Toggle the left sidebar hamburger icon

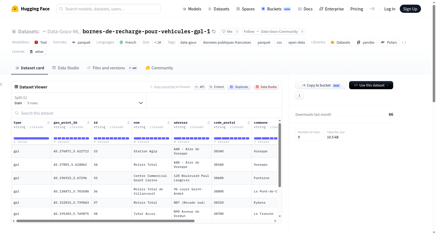[x=1, y=84]
